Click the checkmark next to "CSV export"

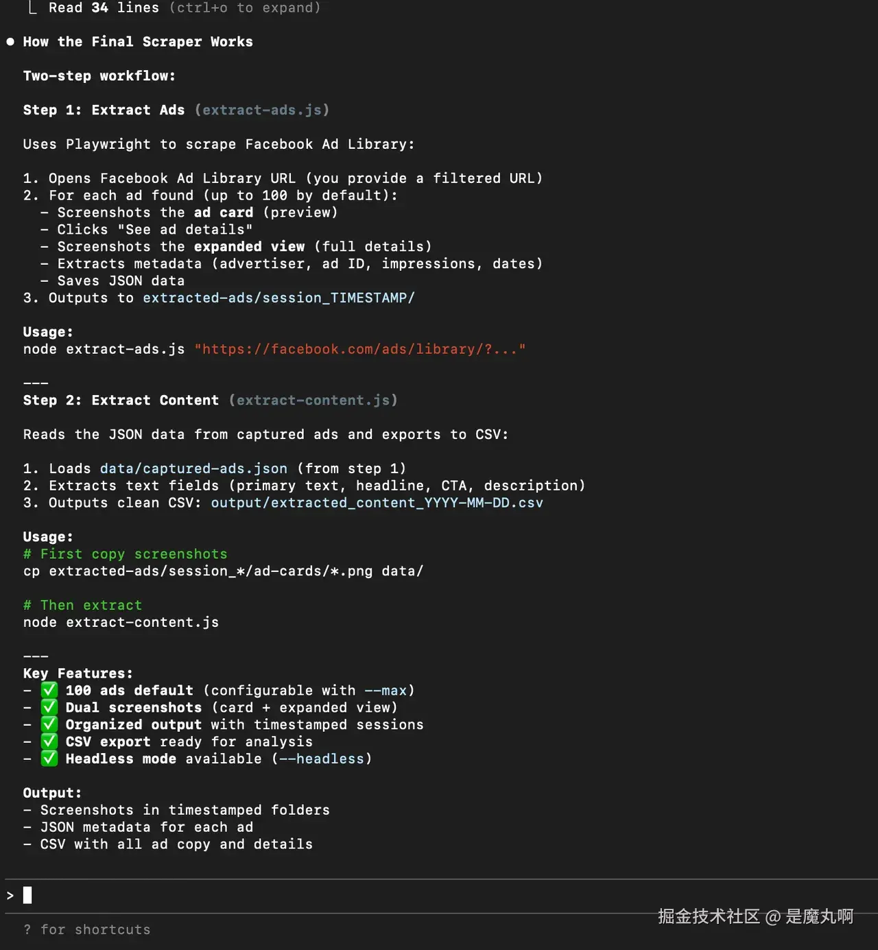click(x=49, y=741)
